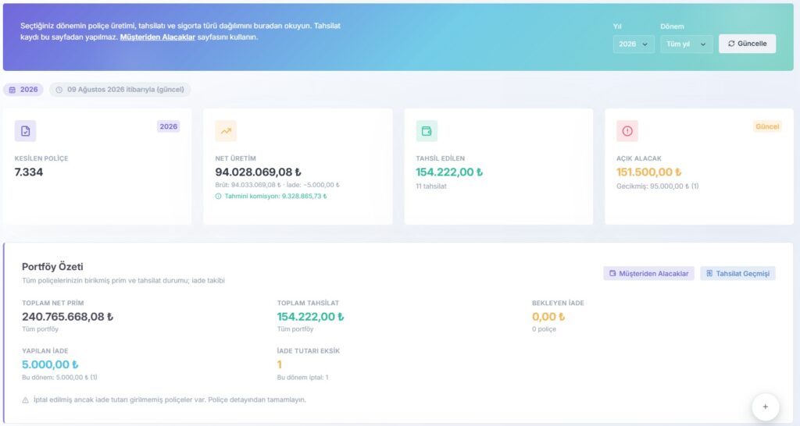The height and width of the screenshot is (426, 800).
Task: Open the Müşteriden Alacaklar link in banner
Action: point(158,37)
